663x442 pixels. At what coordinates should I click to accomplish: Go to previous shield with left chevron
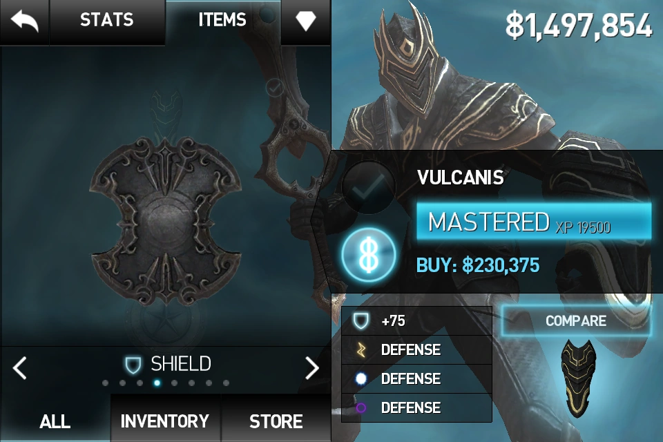(20, 367)
